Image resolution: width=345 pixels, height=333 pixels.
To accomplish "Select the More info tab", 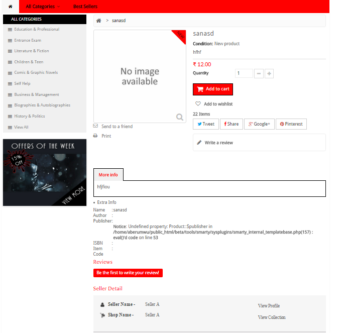I will (x=108, y=175).
